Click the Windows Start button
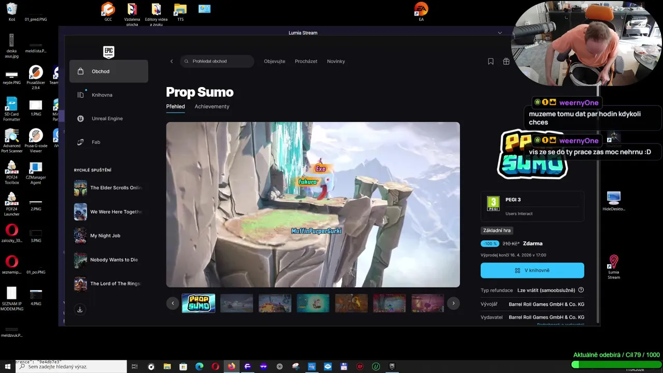This screenshot has width=663, height=373. pyautogui.click(x=8, y=366)
